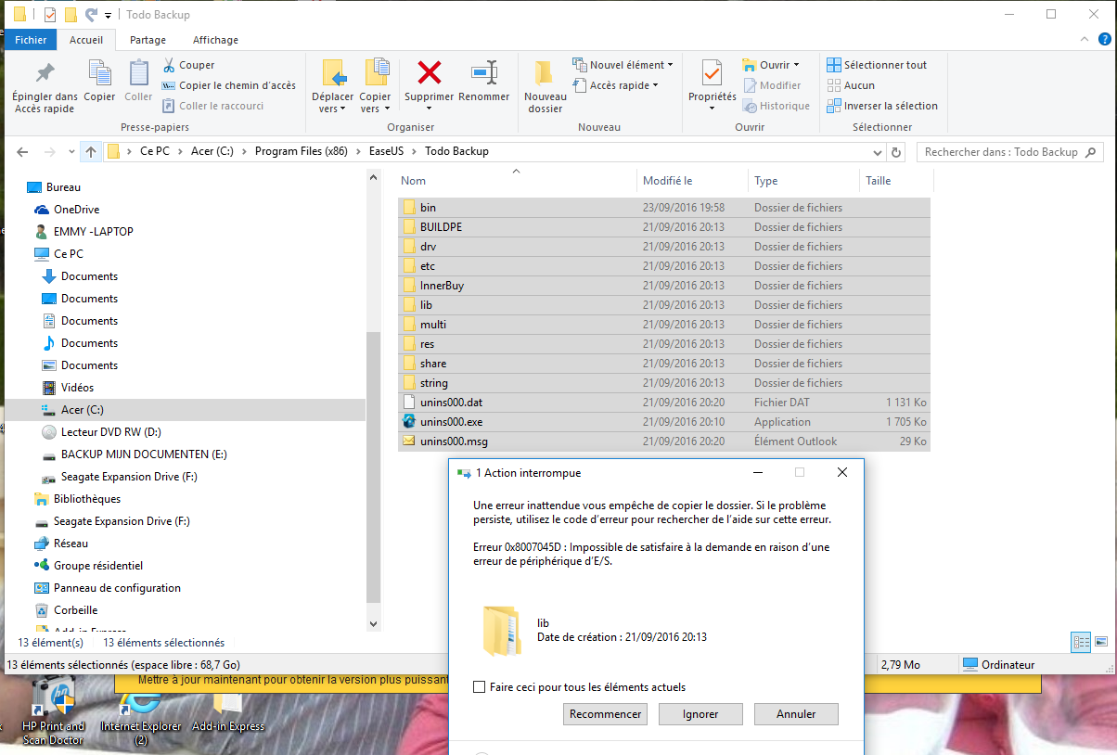Open HP Print and Scan Doctor shortcut

pos(53,712)
